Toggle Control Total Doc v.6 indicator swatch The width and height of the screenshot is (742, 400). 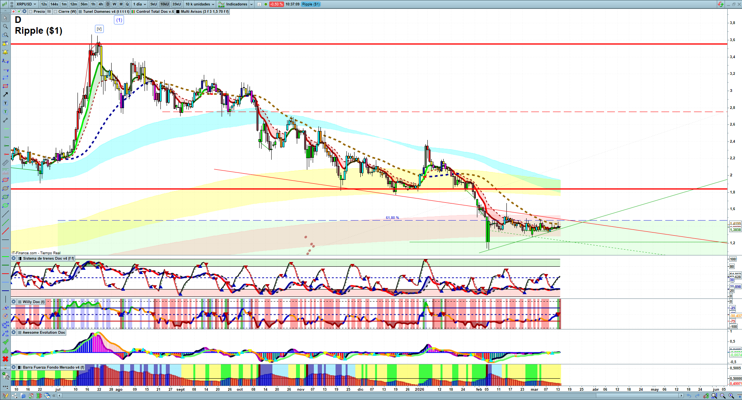point(133,12)
